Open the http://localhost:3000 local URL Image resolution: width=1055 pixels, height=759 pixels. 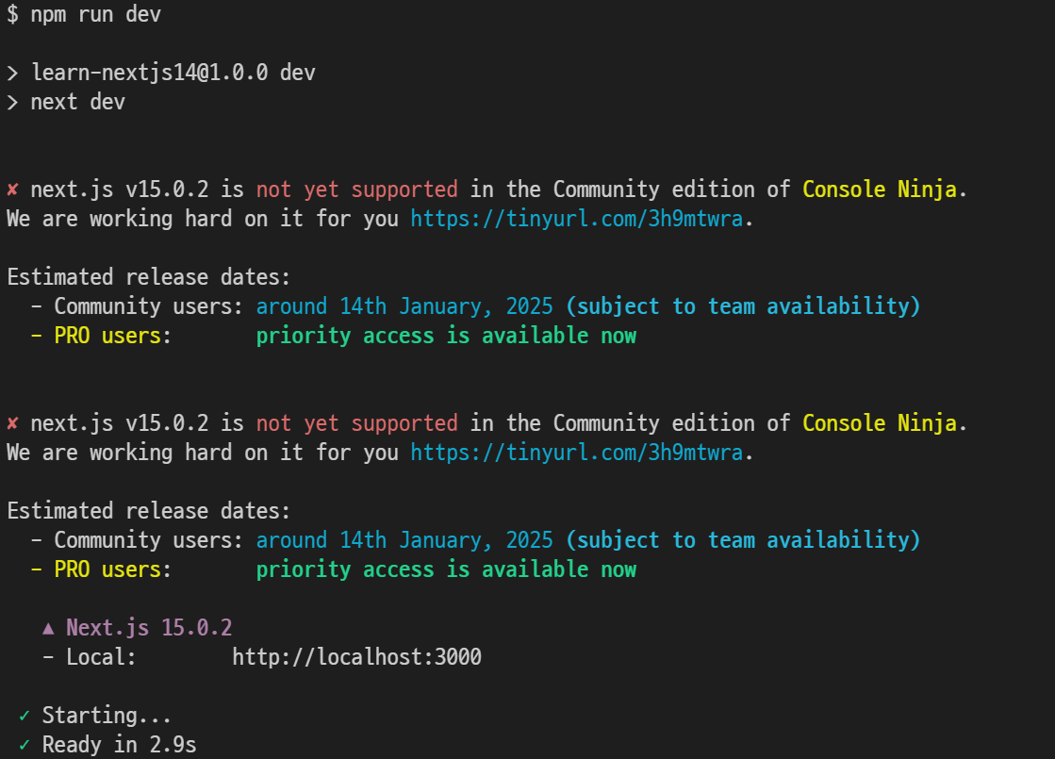356,657
